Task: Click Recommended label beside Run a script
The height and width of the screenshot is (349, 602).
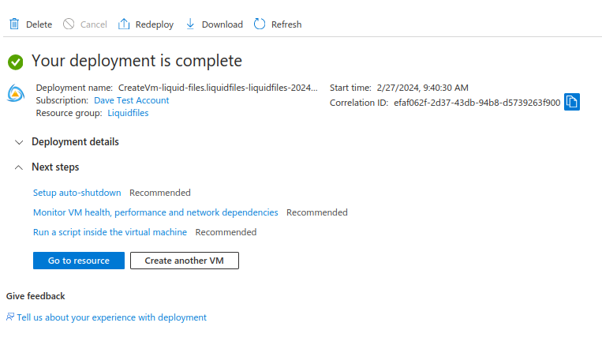Action: click(226, 232)
